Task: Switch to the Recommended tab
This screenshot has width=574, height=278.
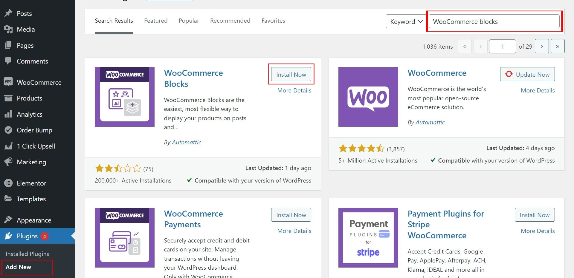Action: [x=230, y=21]
